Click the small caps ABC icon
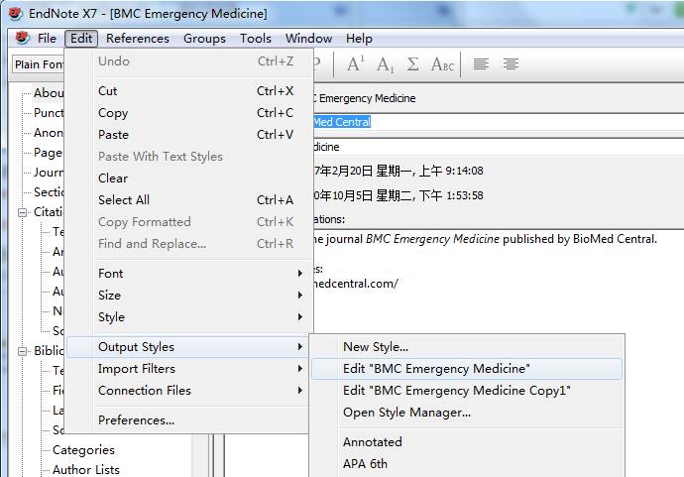The height and width of the screenshot is (477, 684). (x=442, y=64)
